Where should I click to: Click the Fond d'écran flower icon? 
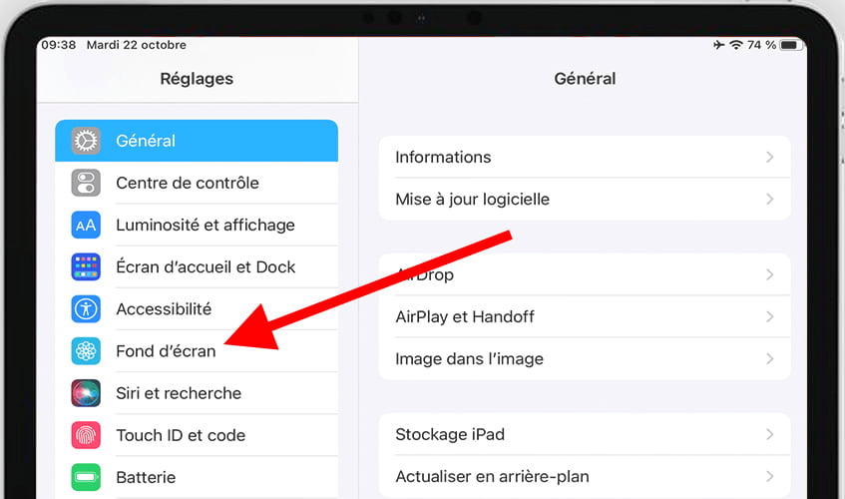[86, 351]
